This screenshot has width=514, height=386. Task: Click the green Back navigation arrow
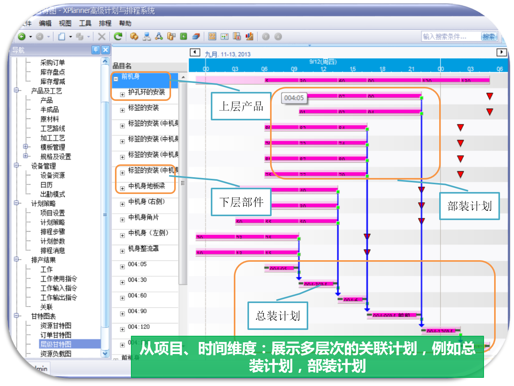[22, 37]
